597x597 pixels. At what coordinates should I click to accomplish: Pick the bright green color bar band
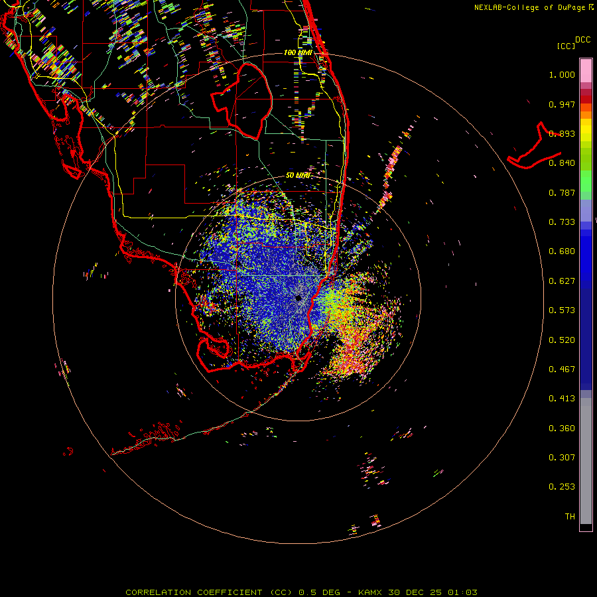[586, 181]
